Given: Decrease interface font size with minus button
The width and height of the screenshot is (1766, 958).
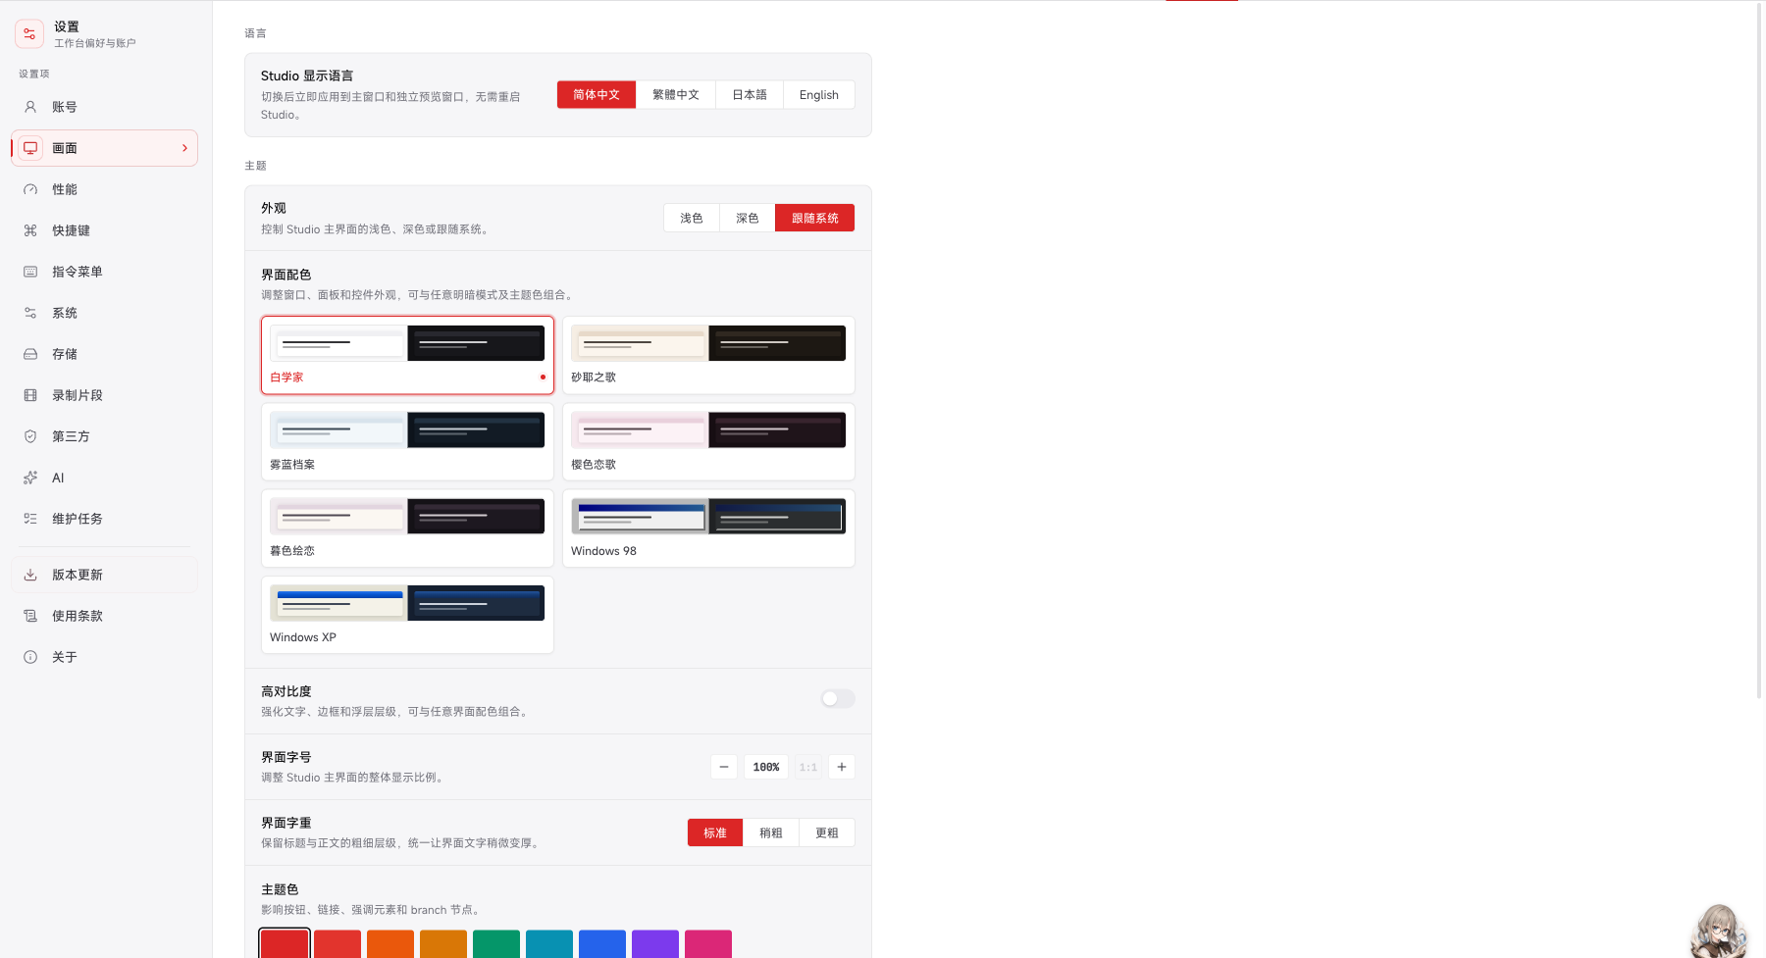Looking at the screenshot, I should pos(724,767).
